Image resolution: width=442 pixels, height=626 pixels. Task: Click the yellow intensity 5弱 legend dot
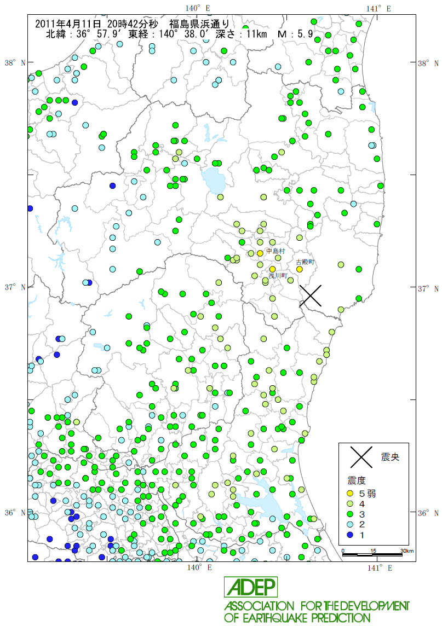point(351,494)
